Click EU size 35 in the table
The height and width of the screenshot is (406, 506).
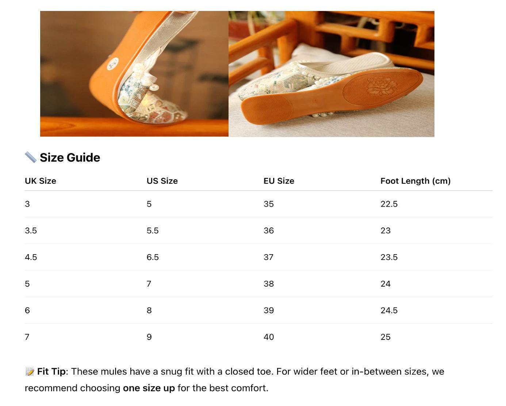269,204
